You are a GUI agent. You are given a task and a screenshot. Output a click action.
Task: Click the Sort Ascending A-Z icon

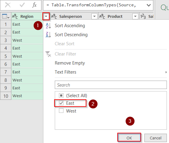48,26
